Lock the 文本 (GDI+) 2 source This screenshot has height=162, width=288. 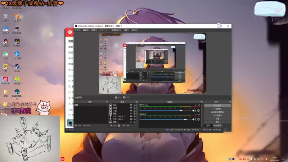(x=134, y=116)
